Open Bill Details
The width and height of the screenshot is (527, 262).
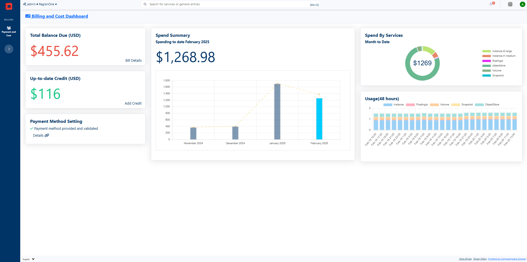pos(133,60)
